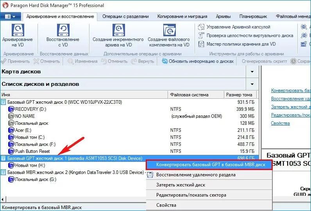
Task: Click partition icon of Новый том (C:)
Action: click(x=11, y=137)
